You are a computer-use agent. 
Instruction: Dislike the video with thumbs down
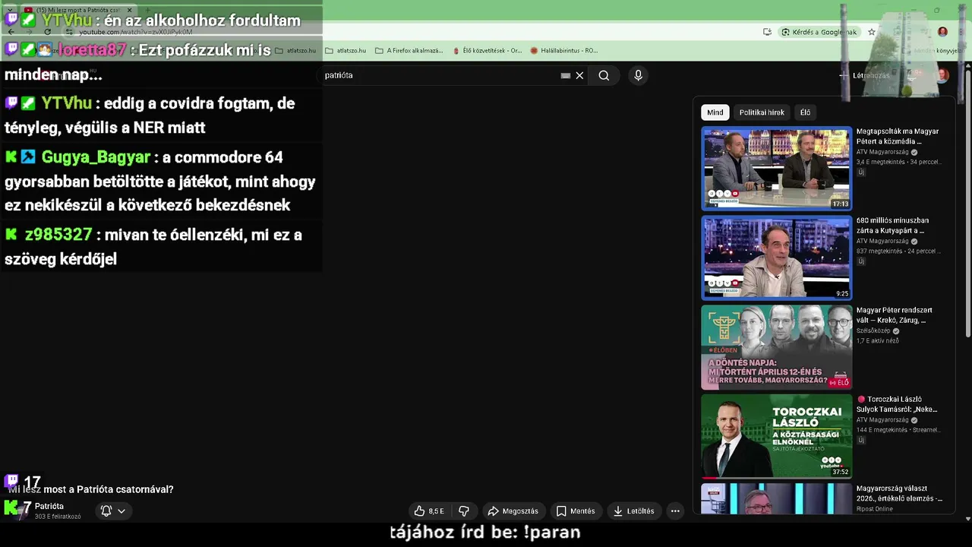[464, 511]
